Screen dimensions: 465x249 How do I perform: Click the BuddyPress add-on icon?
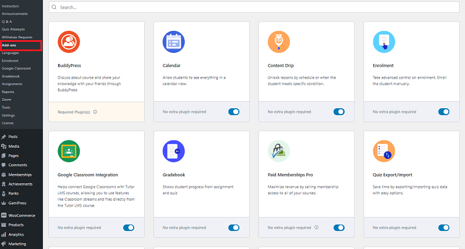pyautogui.click(x=69, y=42)
